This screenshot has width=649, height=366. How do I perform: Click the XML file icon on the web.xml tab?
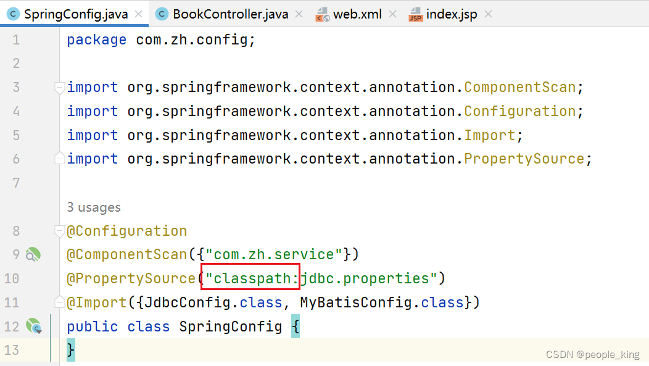point(323,14)
